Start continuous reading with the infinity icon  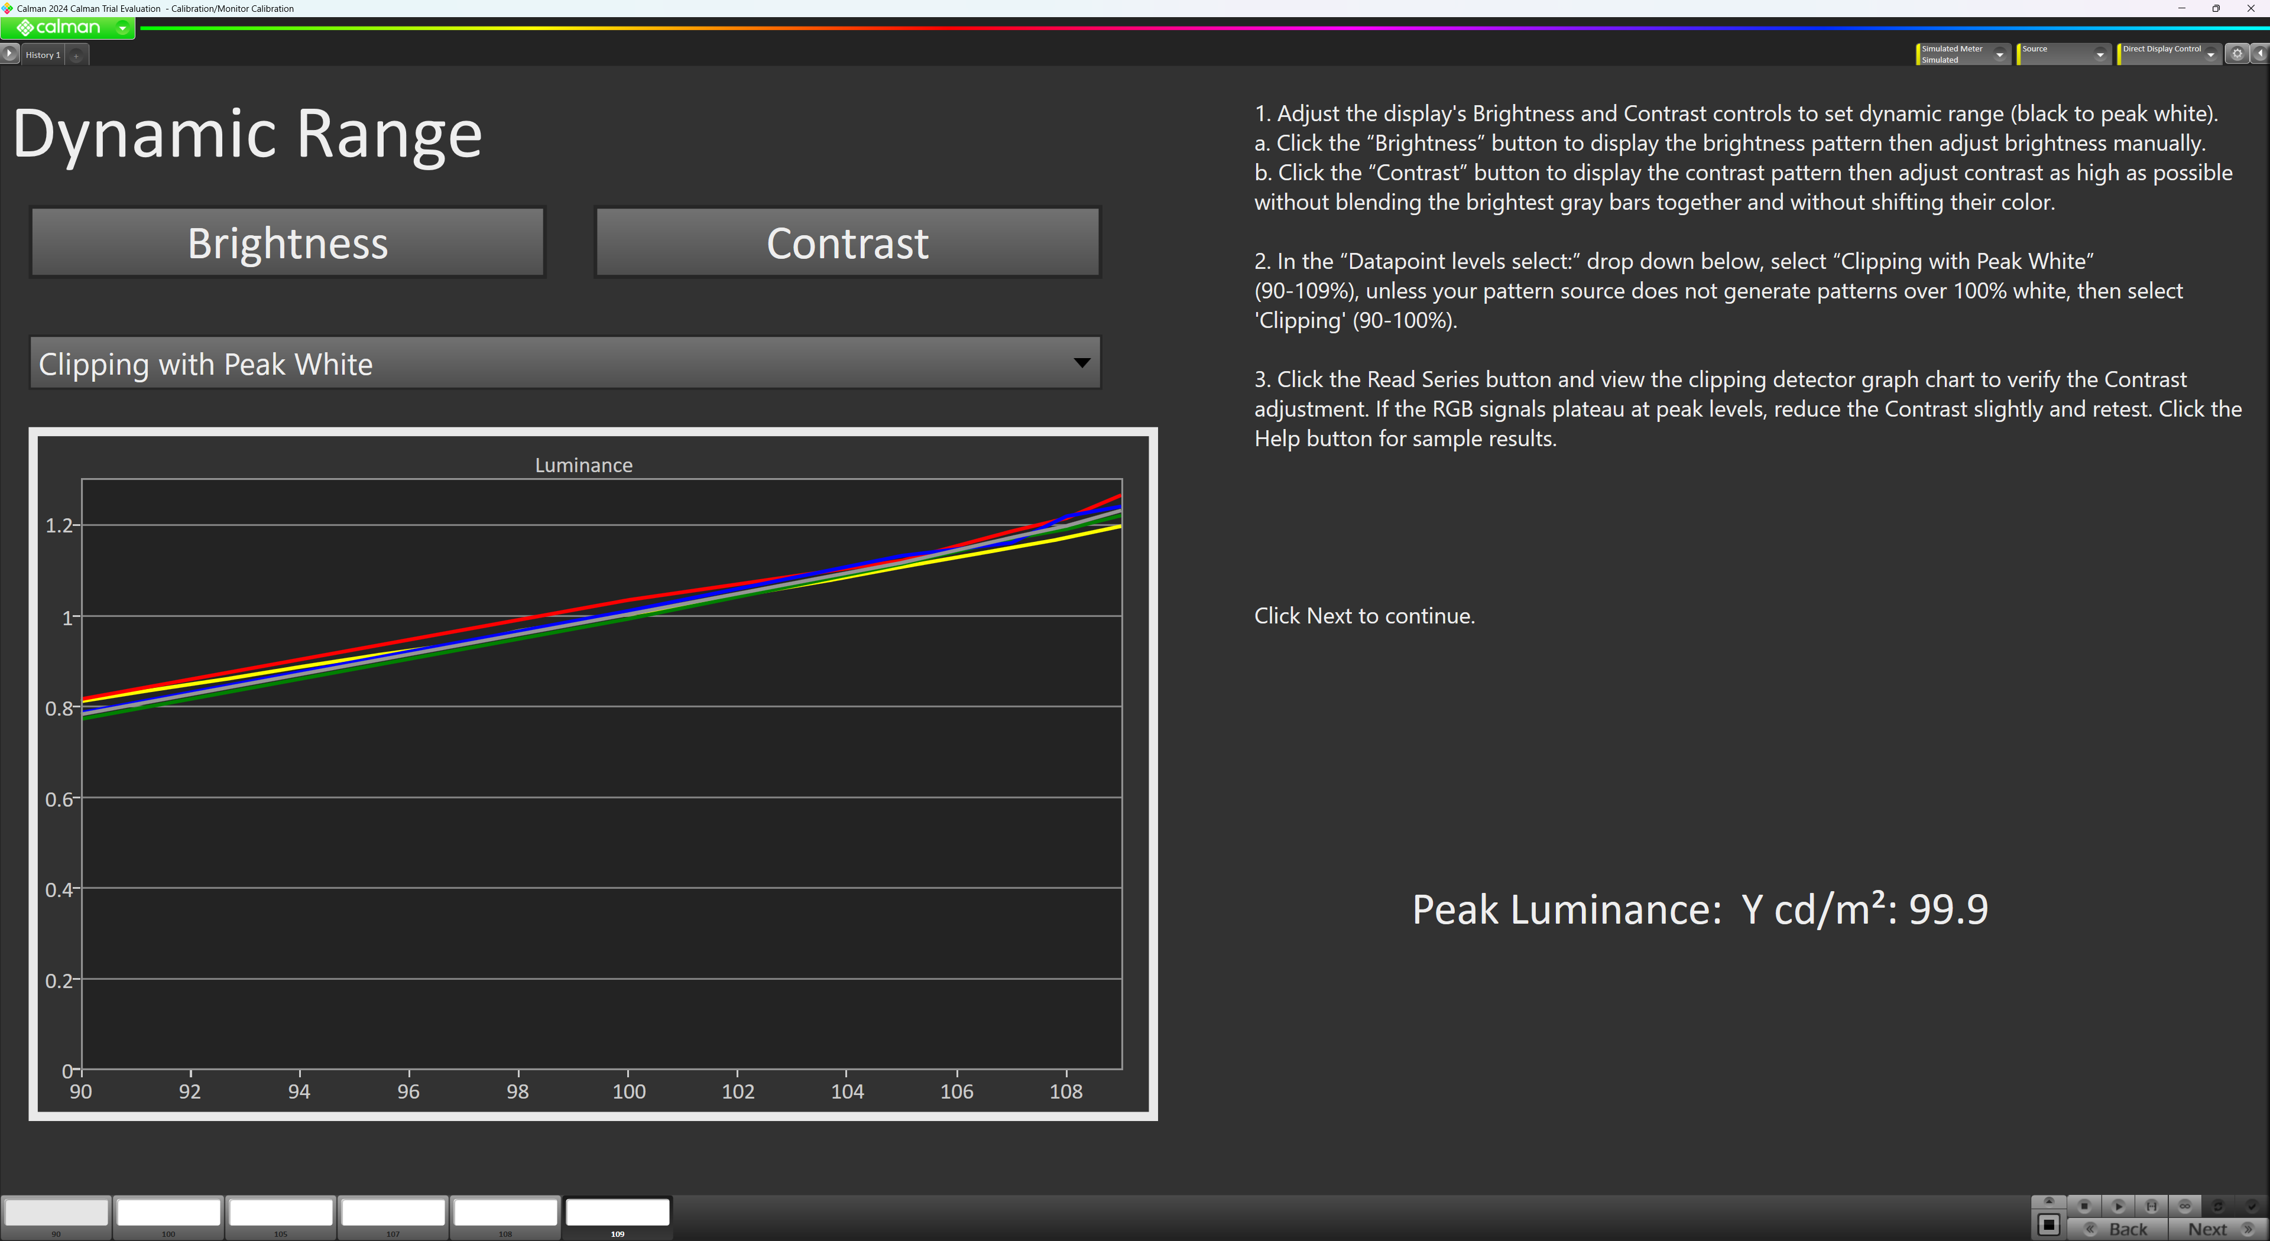(x=2184, y=1206)
